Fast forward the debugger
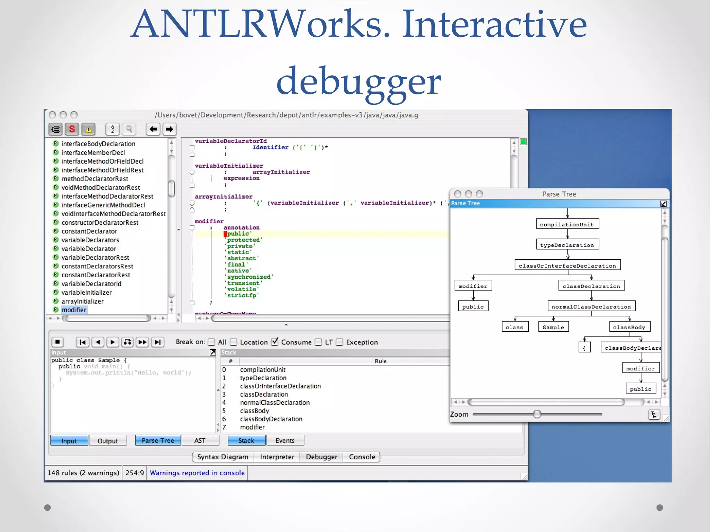This screenshot has width=710, height=532. (142, 342)
